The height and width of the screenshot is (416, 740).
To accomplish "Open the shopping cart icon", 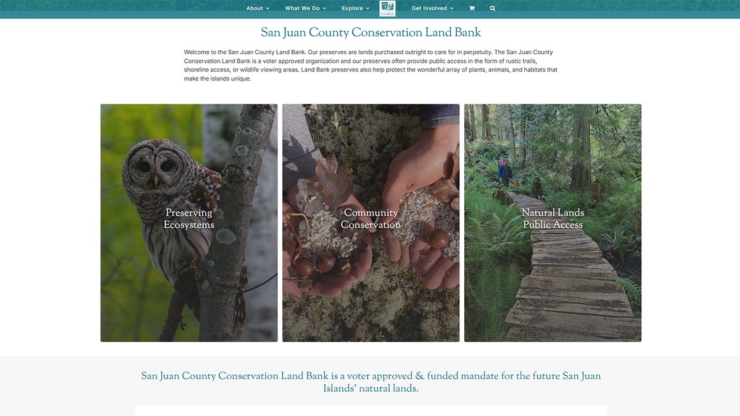I will pyautogui.click(x=472, y=9).
